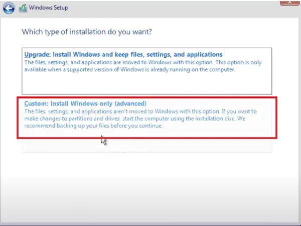
Task: Click the Windows Setup title icon
Action: (23, 9)
